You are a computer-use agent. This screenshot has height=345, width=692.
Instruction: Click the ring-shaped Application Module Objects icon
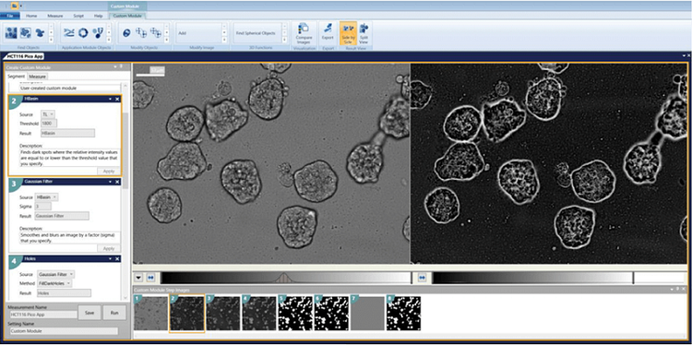[83, 32]
